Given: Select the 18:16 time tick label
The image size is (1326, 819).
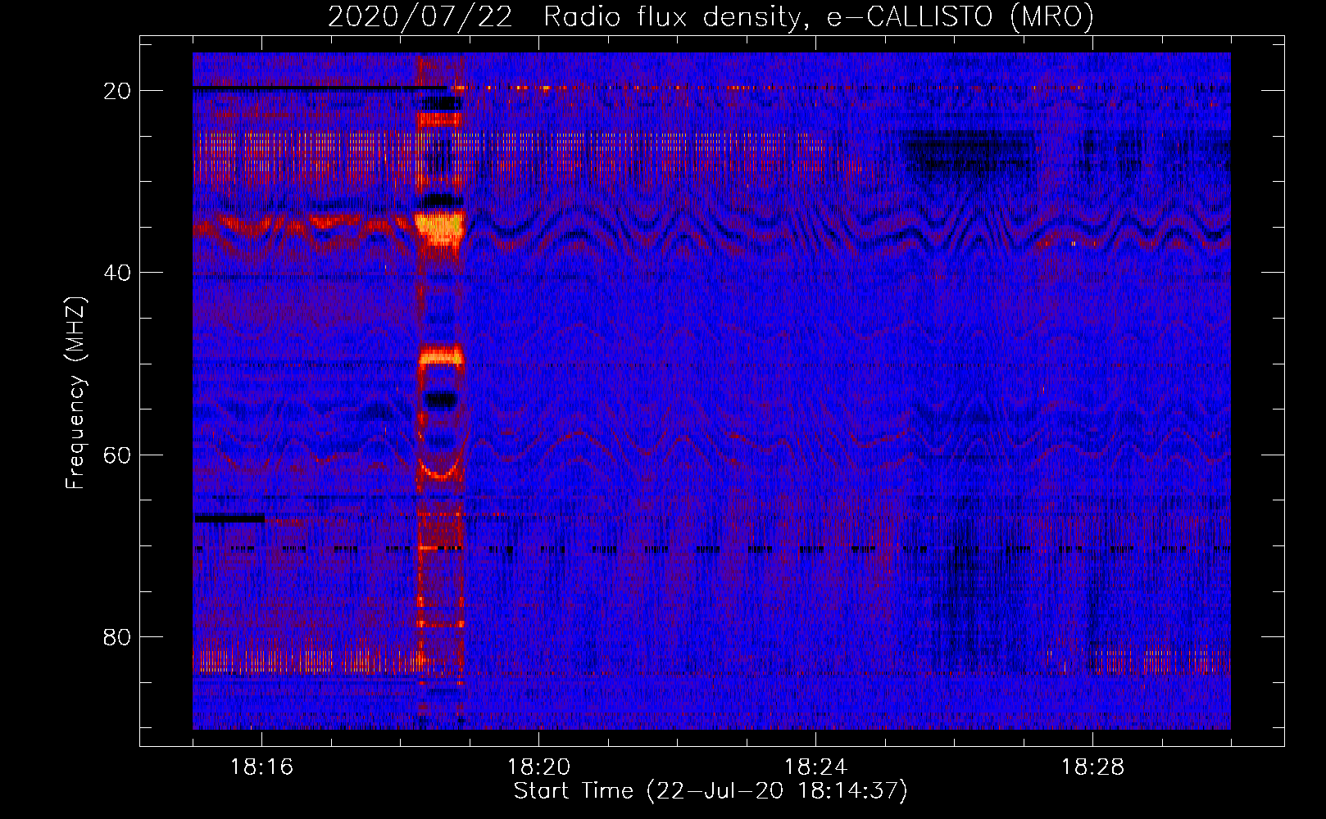Looking at the screenshot, I should pyautogui.click(x=261, y=767).
